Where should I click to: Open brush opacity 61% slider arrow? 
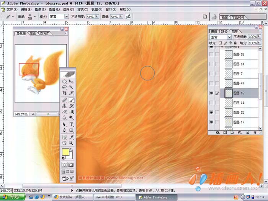[97, 16]
